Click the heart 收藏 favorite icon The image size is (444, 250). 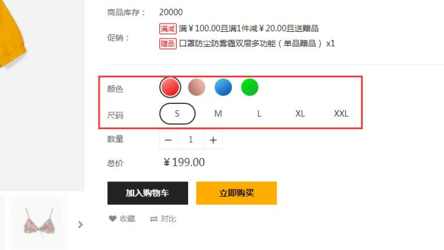coord(112,219)
